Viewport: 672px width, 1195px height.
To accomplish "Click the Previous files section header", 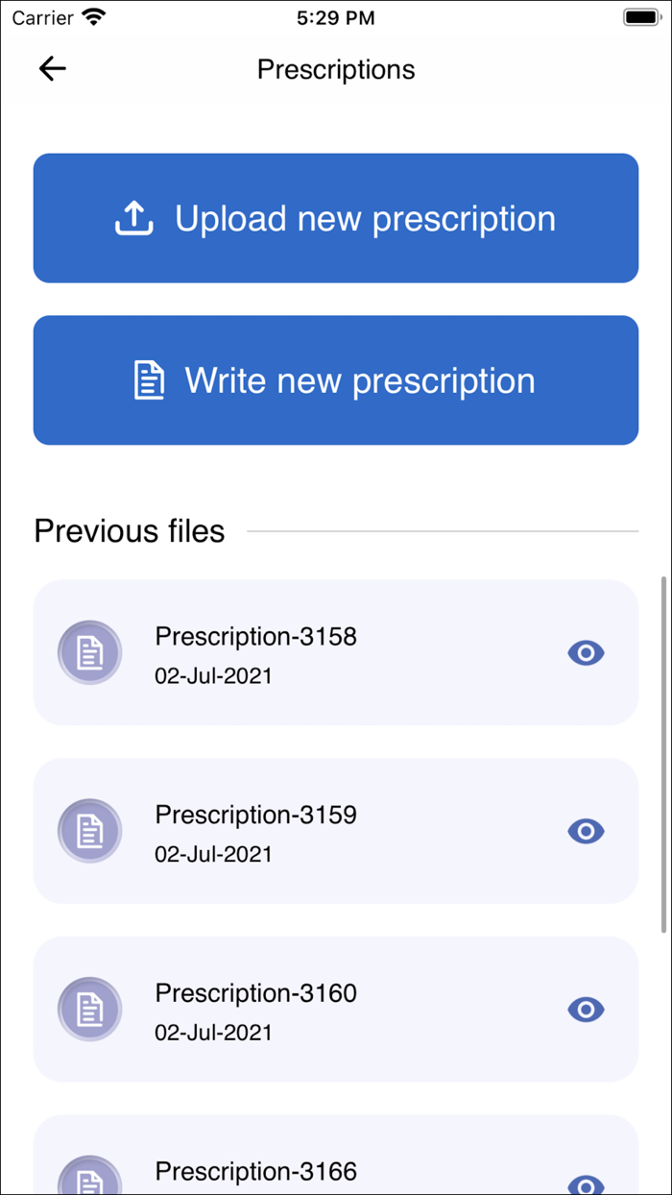I will tap(129, 530).
